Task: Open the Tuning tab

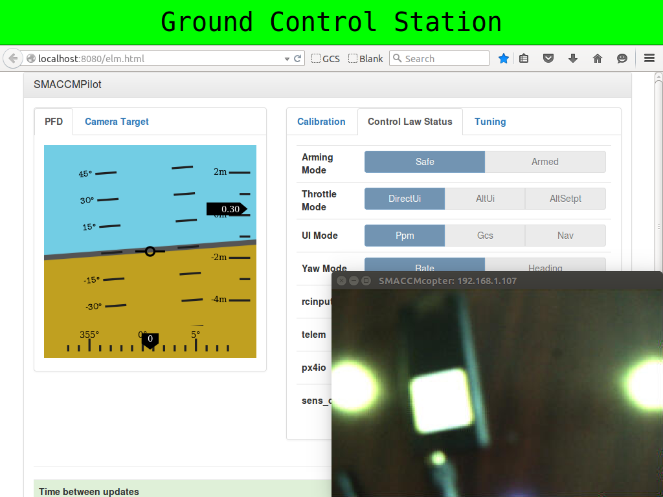Action: (490, 122)
